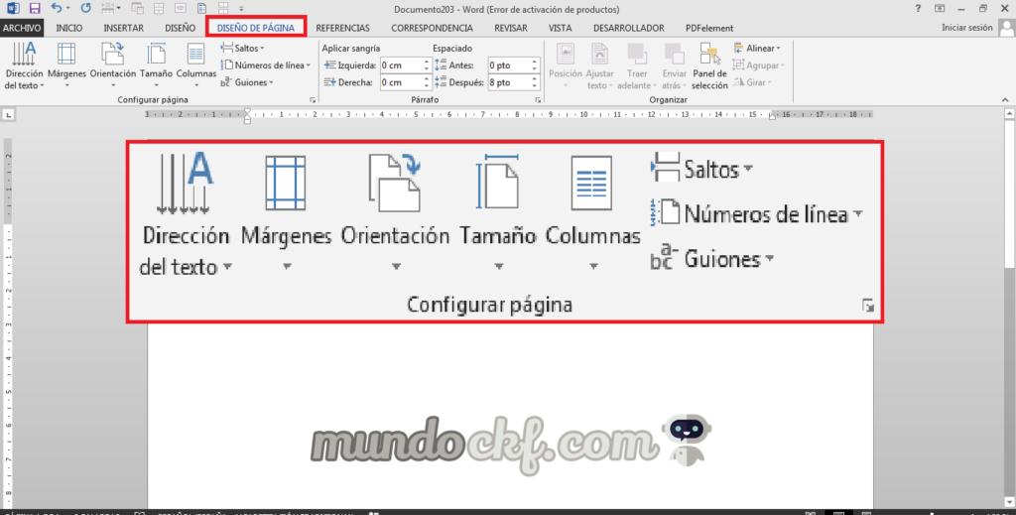1016x515 pixels.
Task: Open the Tamaño paper size menu in ribbon
Action: tap(156, 65)
